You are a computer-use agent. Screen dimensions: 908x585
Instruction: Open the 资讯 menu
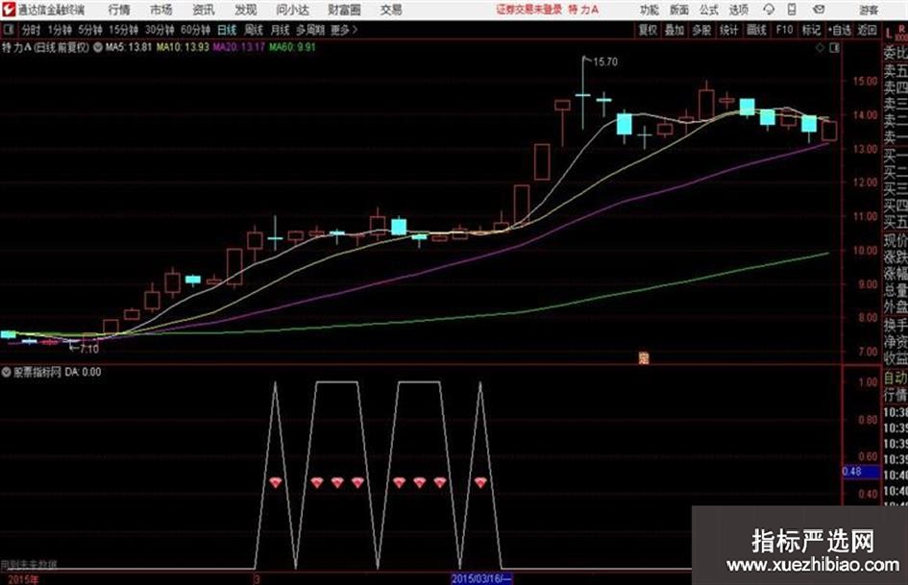(x=204, y=10)
